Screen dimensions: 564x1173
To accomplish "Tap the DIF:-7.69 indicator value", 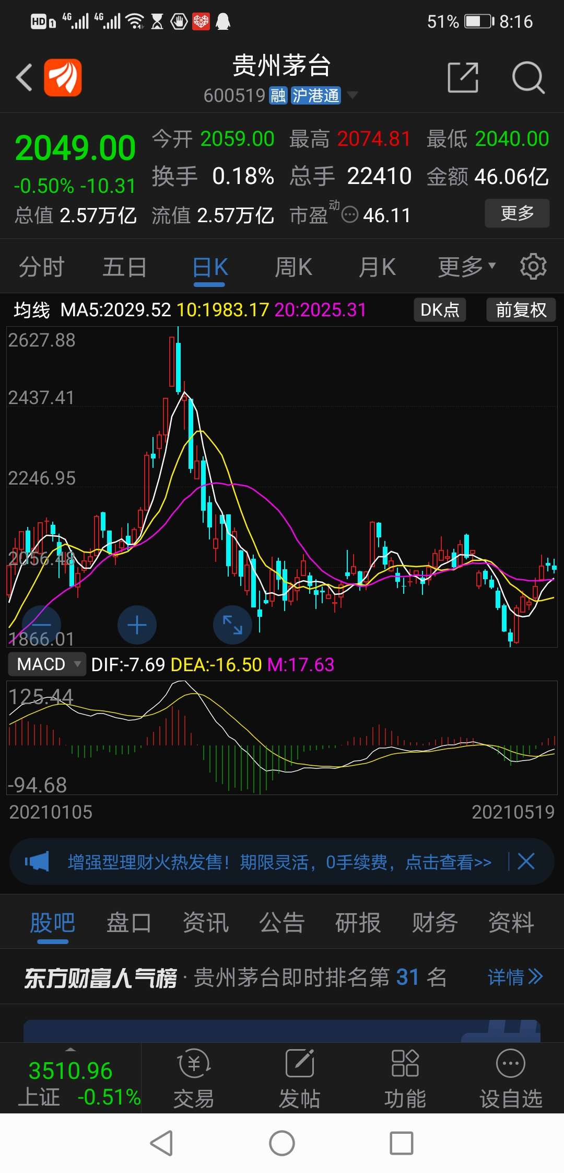I will [128, 664].
